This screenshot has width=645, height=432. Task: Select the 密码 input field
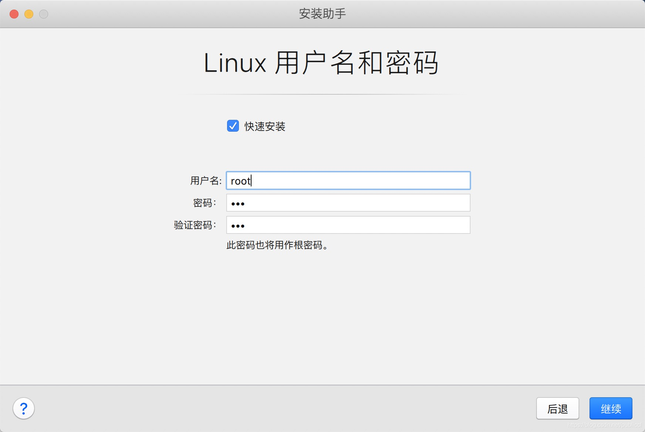pos(348,203)
